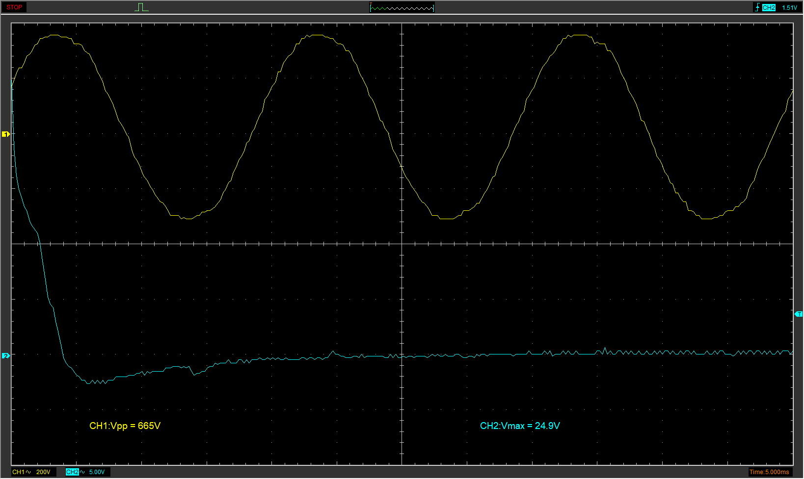
Task: Open the CH1 200V vertical scale setting
Action: pos(43,472)
